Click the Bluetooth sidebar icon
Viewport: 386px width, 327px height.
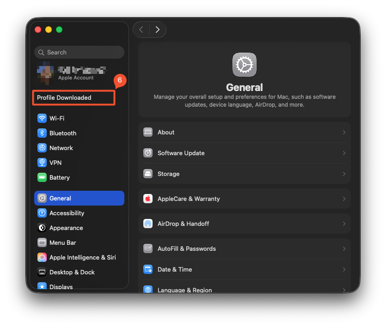click(42, 133)
